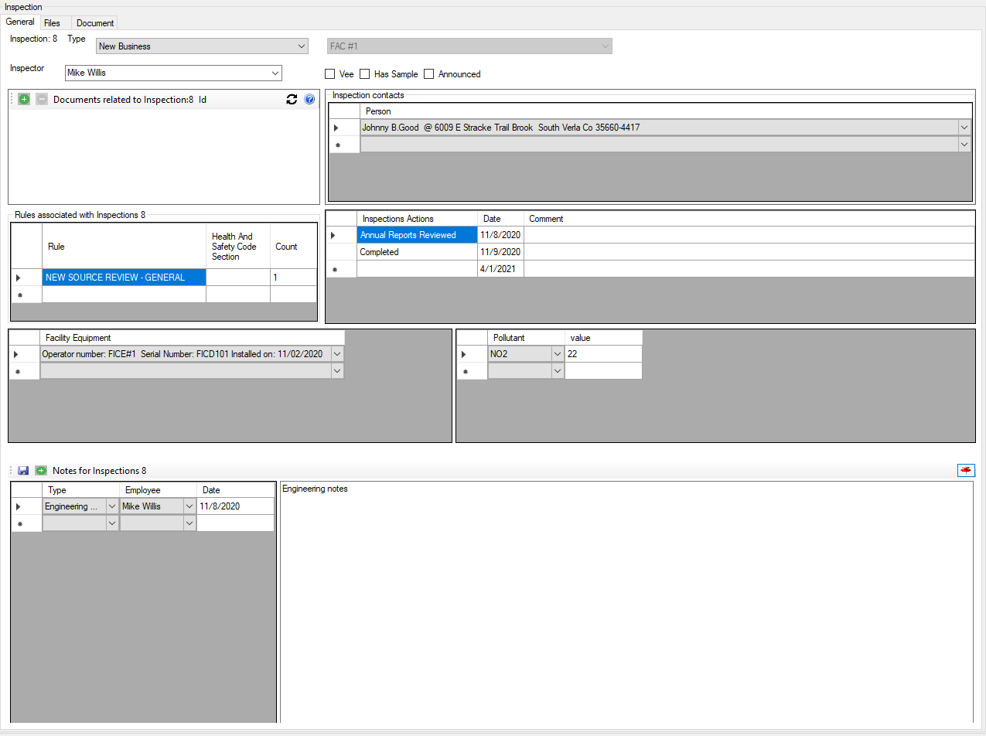986x736 pixels.
Task: Expand the Pollutant dropdown showing NO2
Action: (x=557, y=353)
